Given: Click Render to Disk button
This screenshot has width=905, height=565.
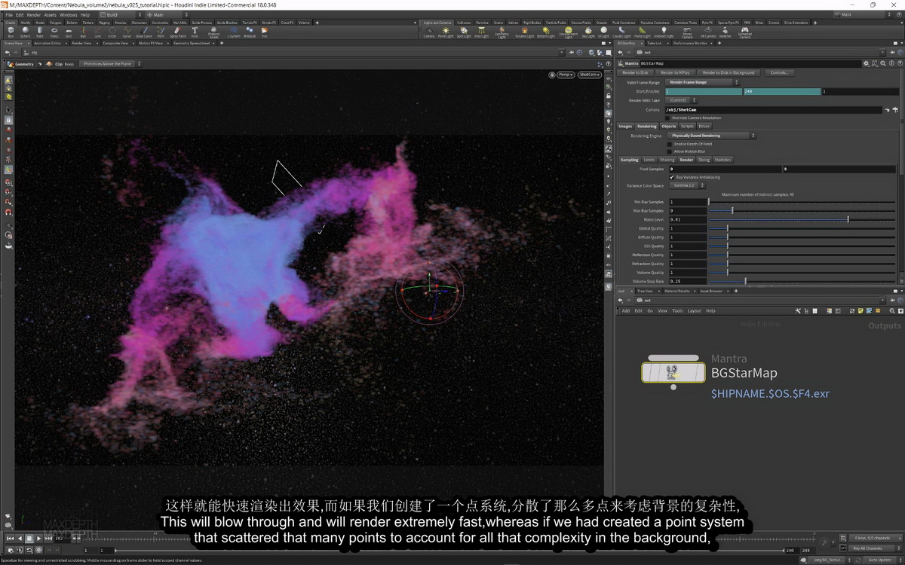Looking at the screenshot, I should pyautogui.click(x=634, y=72).
